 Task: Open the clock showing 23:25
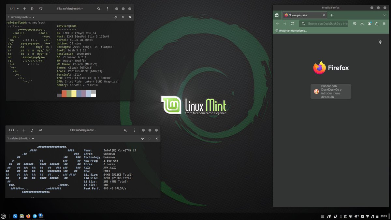384,216
